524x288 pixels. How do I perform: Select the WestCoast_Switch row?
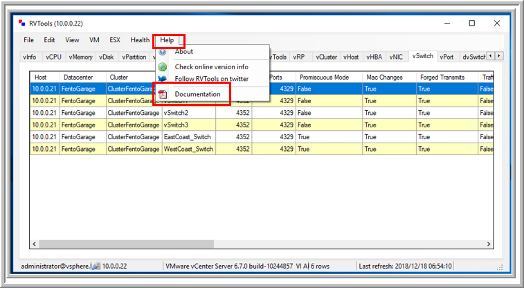coord(189,148)
